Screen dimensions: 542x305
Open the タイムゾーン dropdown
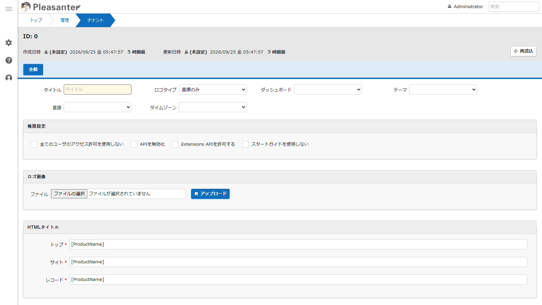213,107
